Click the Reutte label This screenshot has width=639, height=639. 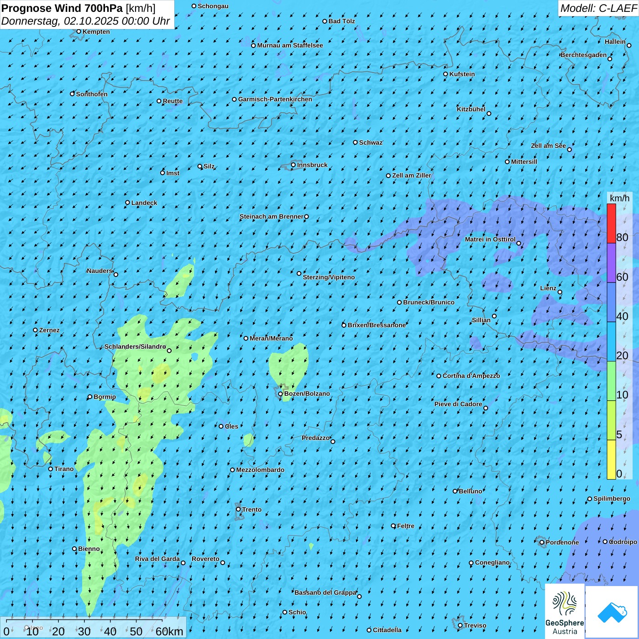pos(173,101)
